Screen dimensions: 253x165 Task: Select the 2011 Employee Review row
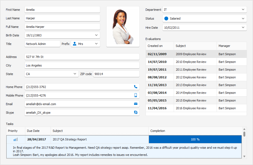coord(196,70)
